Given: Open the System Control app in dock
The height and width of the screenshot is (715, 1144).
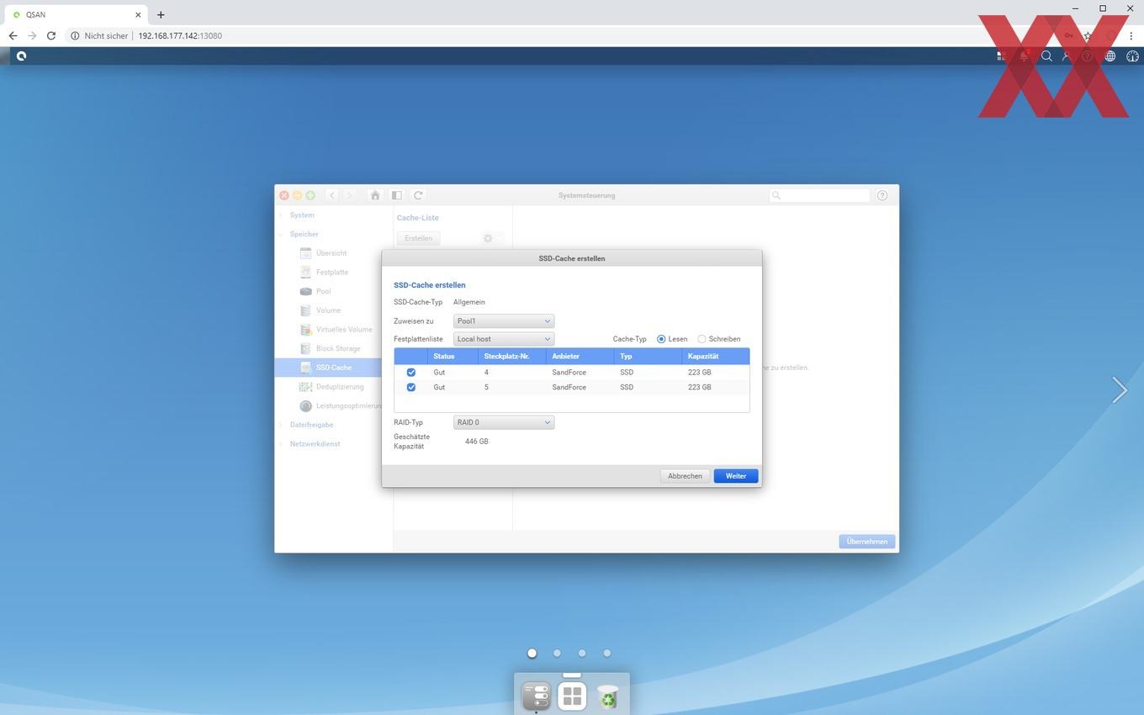Looking at the screenshot, I should 537,696.
